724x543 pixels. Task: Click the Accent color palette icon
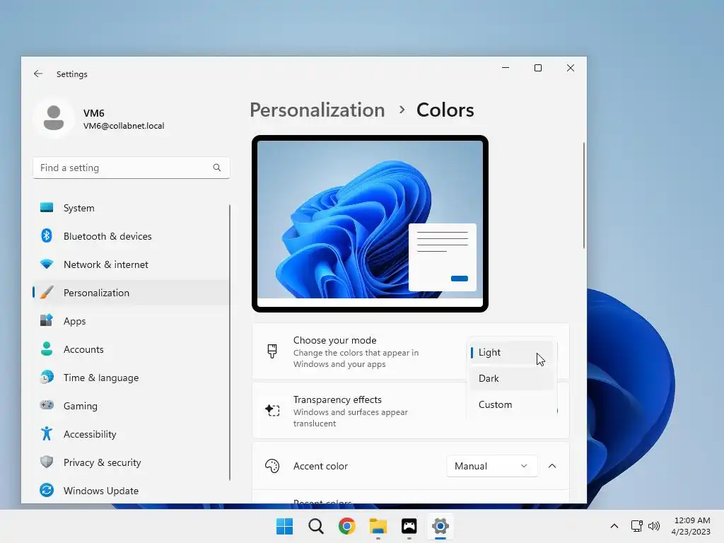[x=272, y=466]
